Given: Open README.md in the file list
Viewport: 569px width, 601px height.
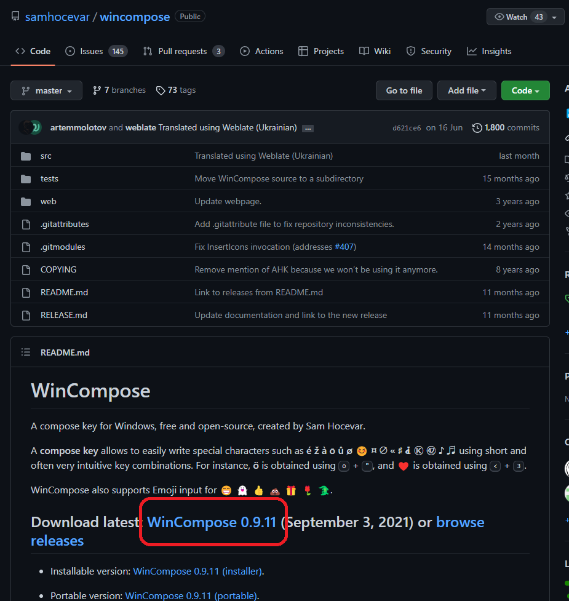Looking at the screenshot, I should click(x=65, y=292).
